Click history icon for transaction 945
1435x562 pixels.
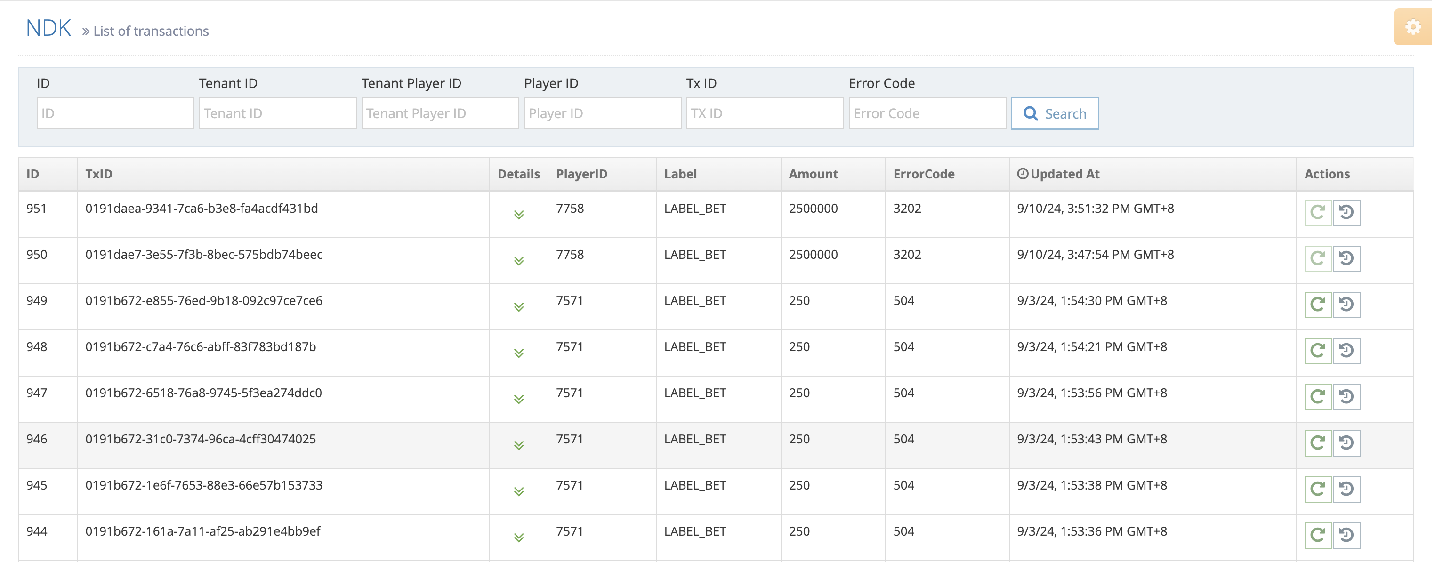point(1346,489)
